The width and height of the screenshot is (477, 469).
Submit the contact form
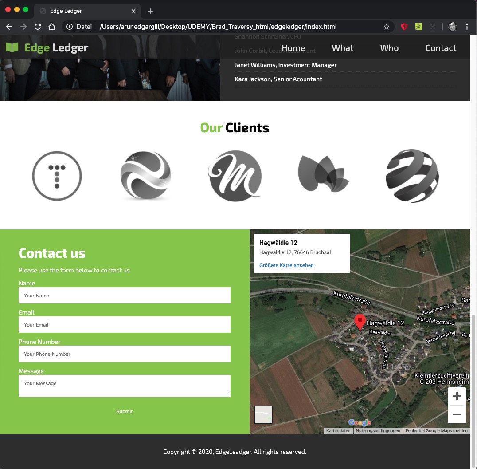click(125, 411)
